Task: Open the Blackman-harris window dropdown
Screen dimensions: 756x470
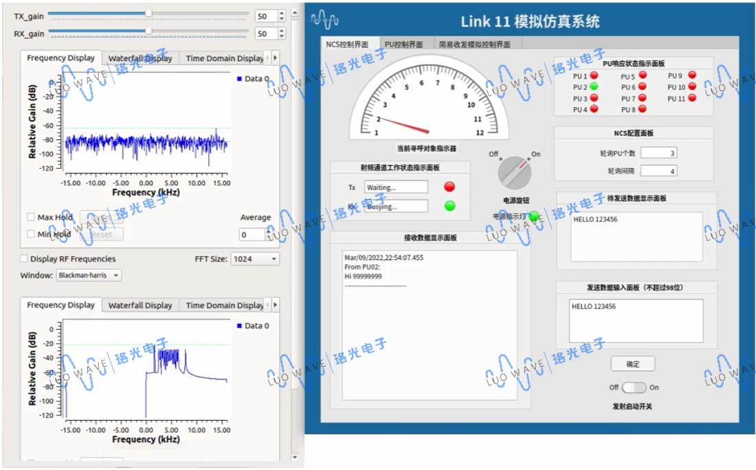Action: (x=88, y=275)
